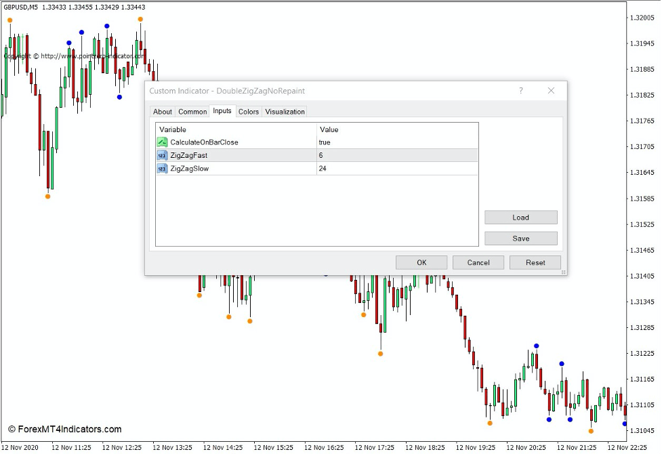Image resolution: width=662 pixels, height=454 pixels.
Task: Click the ZigZagSlow integer type icon
Action: coord(163,168)
